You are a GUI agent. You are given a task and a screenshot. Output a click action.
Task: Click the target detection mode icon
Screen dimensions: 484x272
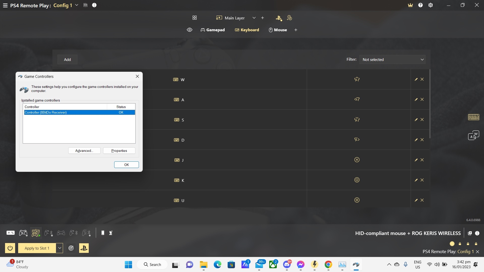(x=71, y=248)
